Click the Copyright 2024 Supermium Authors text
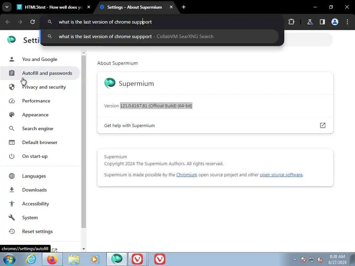Screen dimensions: 355x266 pyautogui.click(x=164, y=163)
